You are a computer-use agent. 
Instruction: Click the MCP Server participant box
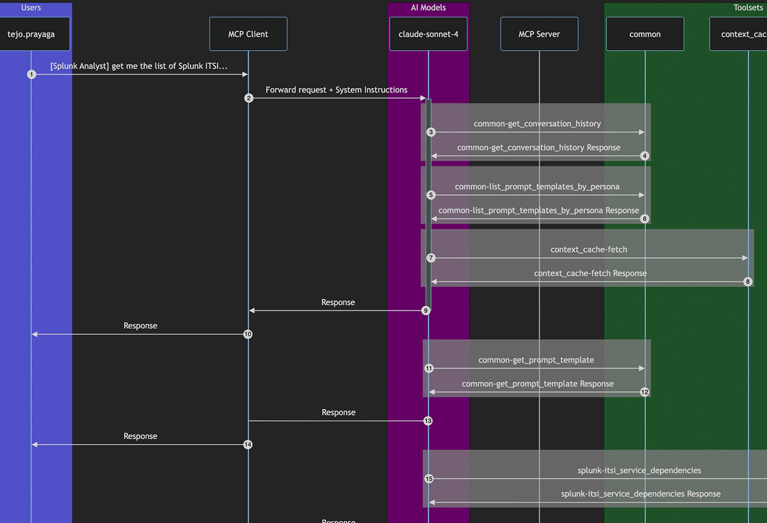539,34
